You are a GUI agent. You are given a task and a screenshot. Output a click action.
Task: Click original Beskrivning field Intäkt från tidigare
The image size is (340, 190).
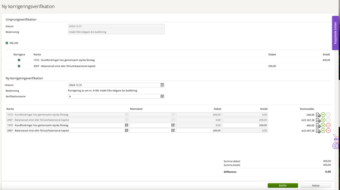(116, 32)
